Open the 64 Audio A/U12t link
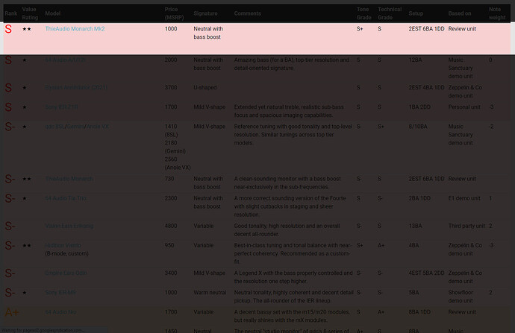This screenshot has height=333, width=515. (65, 60)
